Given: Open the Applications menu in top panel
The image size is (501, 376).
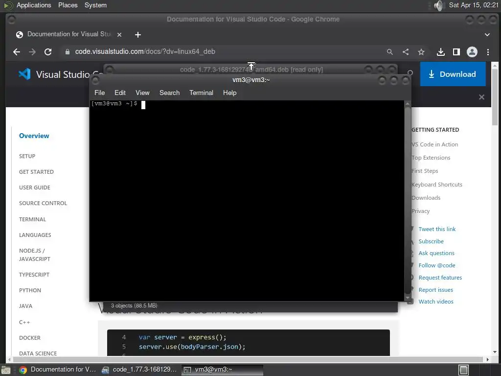Looking at the screenshot, I should click(34, 5).
